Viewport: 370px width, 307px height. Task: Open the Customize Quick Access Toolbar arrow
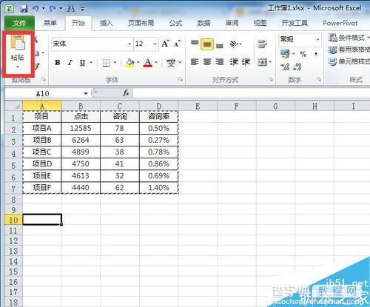pyautogui.click(x=83, y=10)
